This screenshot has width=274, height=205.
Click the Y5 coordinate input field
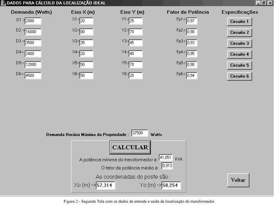point(135,65)
